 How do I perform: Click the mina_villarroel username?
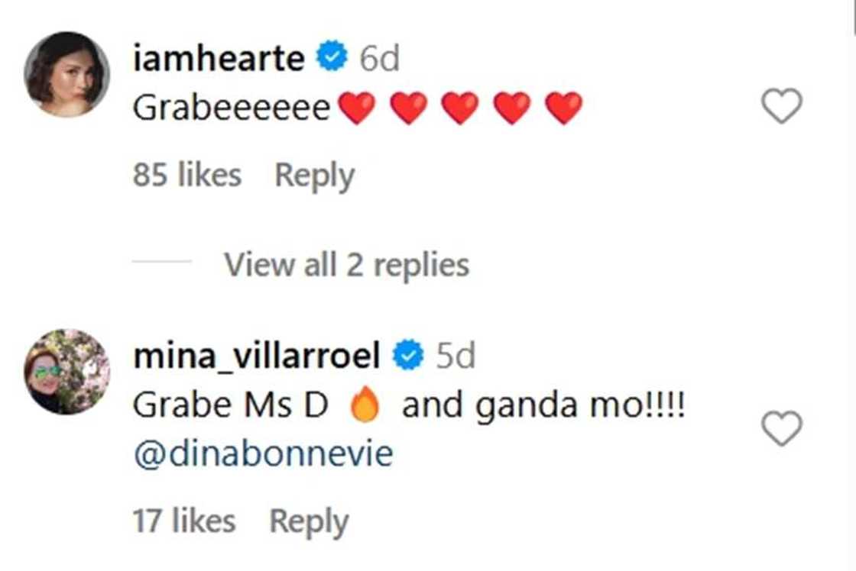coord(256,355)
